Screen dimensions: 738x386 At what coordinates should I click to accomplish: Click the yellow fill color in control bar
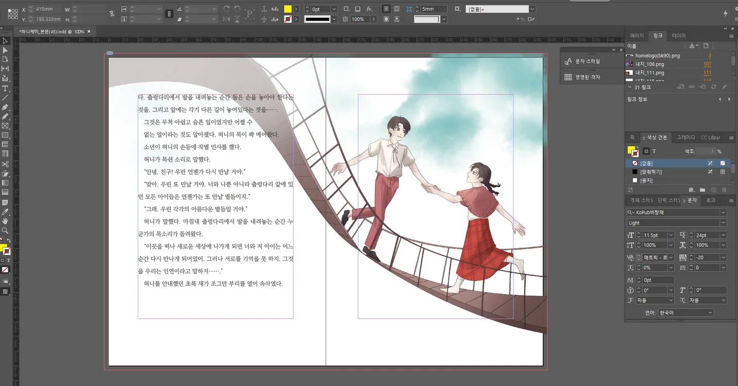pyautogui.click(x=287, y=9)
